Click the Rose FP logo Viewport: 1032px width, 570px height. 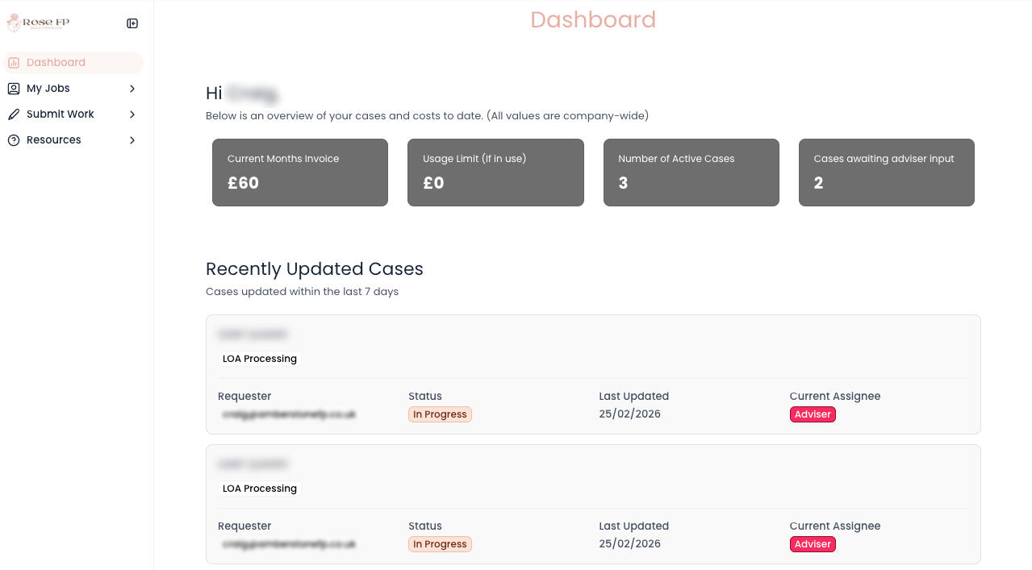(38, 23)
